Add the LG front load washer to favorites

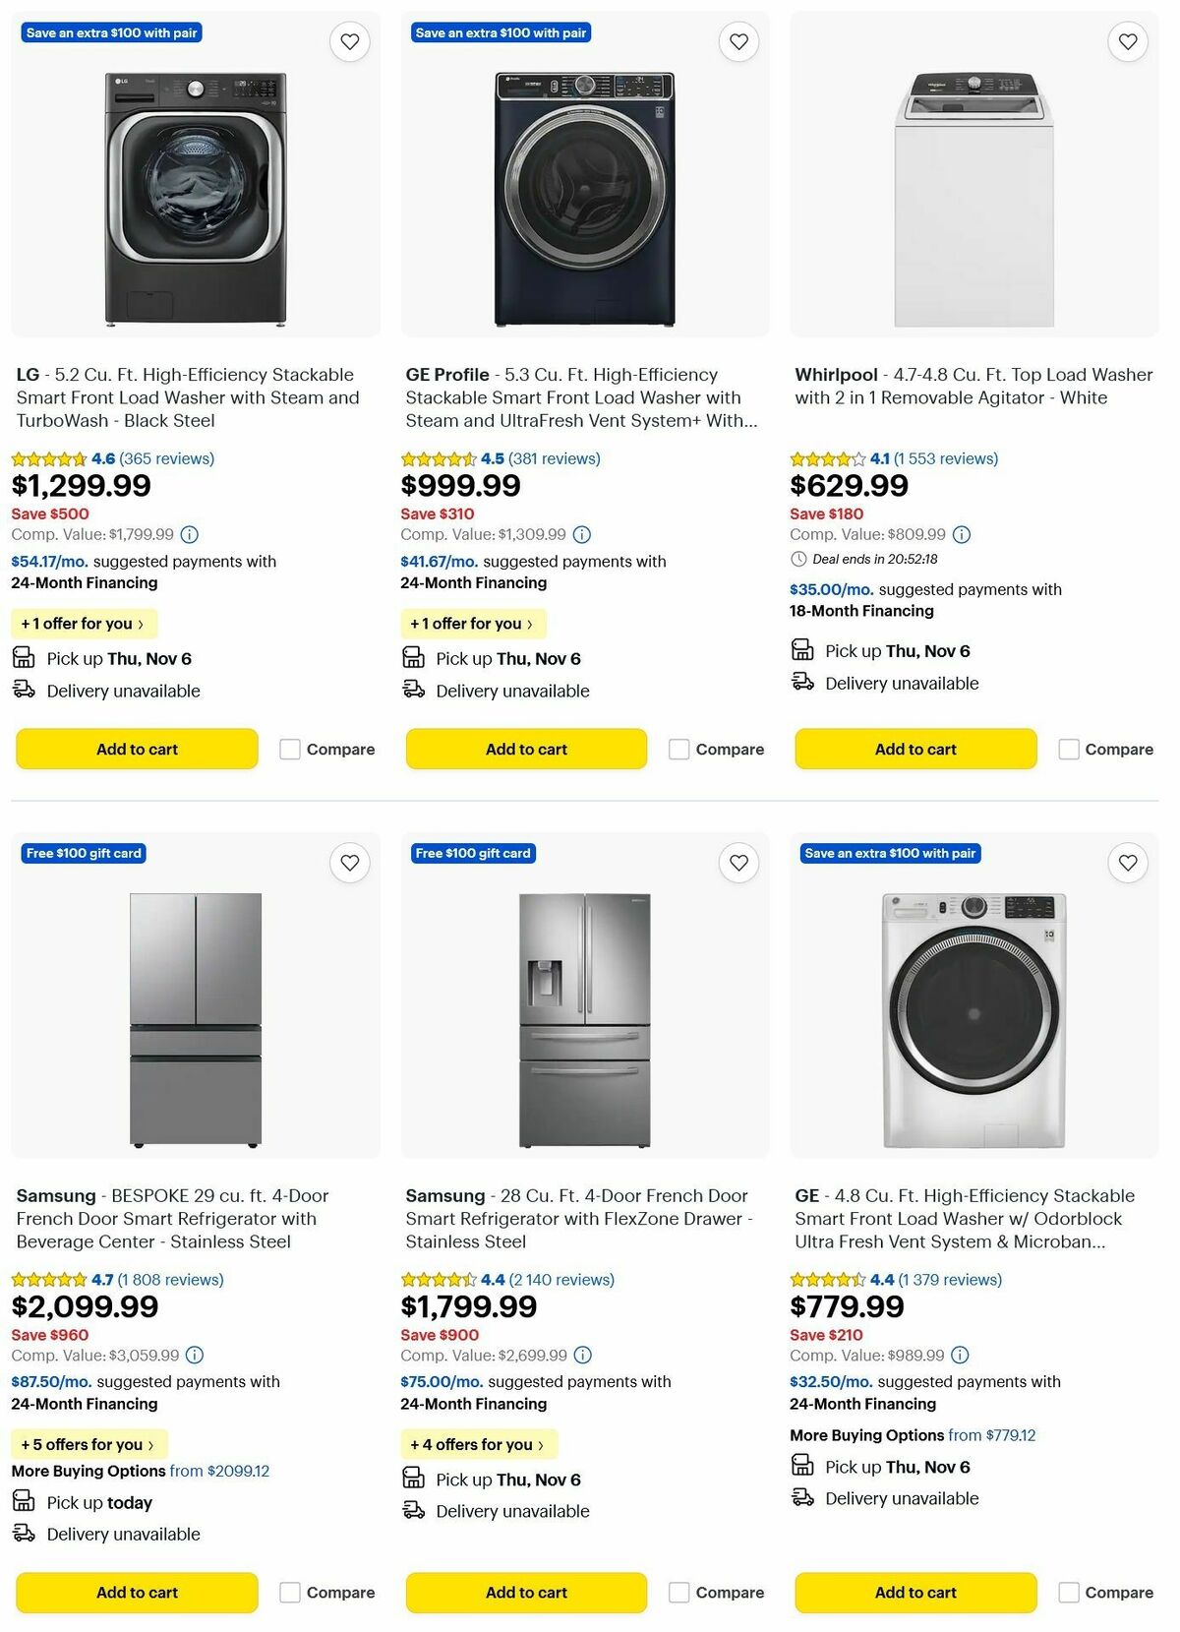click(x=350, y=41)
